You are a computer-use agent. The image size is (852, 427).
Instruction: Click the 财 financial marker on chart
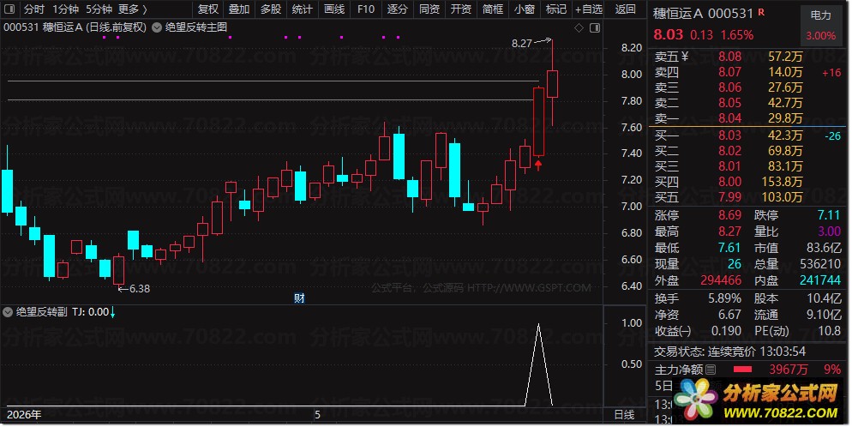coord(299,298)
